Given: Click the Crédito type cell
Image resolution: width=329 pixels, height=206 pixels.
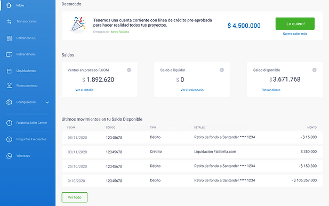Looking at the screenshot, I should (x=156, y=152).
